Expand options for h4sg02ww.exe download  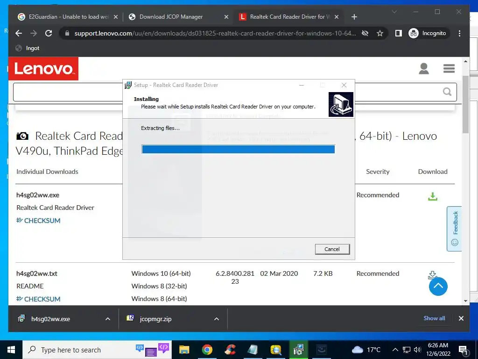(108, 319)
